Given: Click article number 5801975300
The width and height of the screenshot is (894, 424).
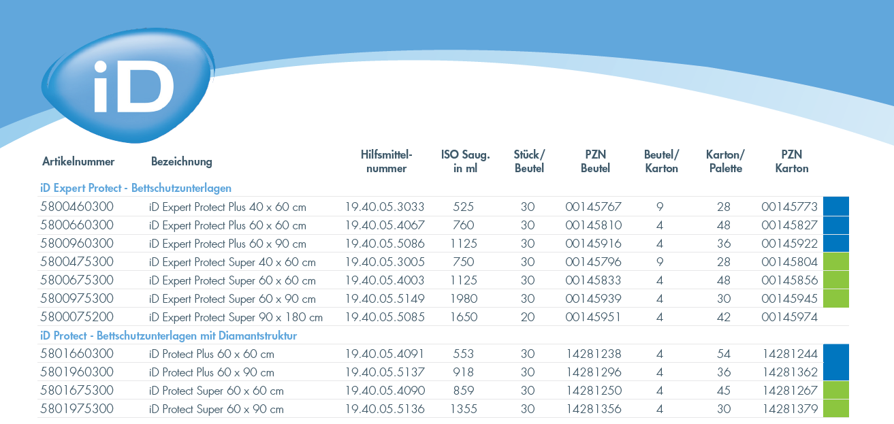Looking at the screenshot, I should 77,408.
